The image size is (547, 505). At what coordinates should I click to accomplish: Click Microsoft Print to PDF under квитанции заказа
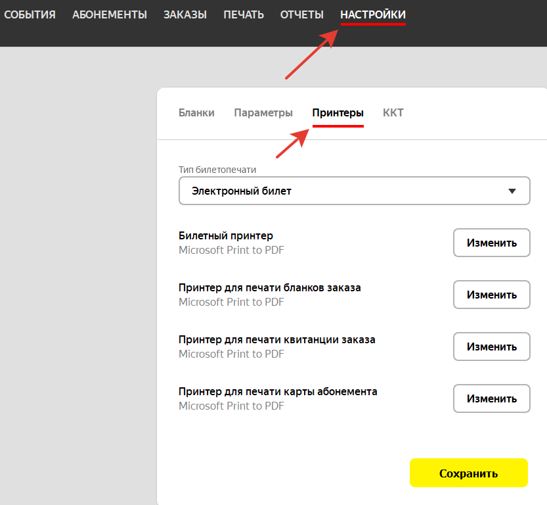231,354
